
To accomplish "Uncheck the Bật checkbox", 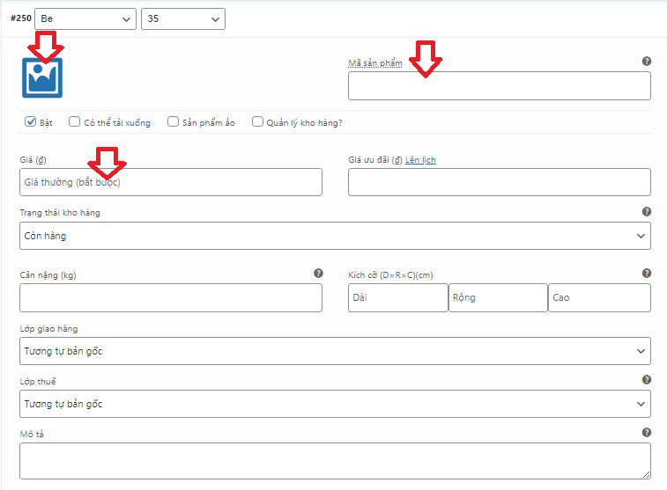I will click(x=30, y=122).
